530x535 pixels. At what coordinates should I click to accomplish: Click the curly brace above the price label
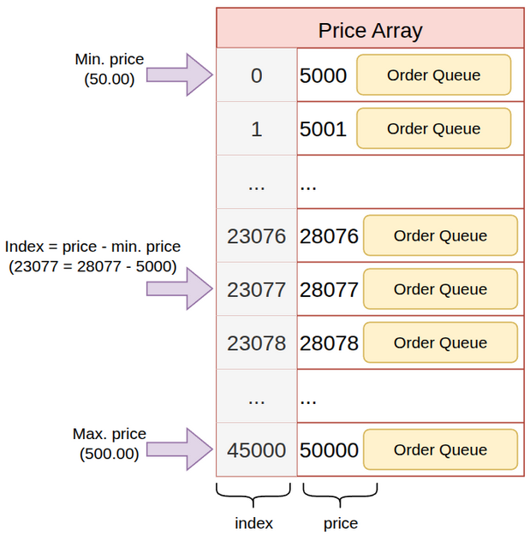point(341,495)
